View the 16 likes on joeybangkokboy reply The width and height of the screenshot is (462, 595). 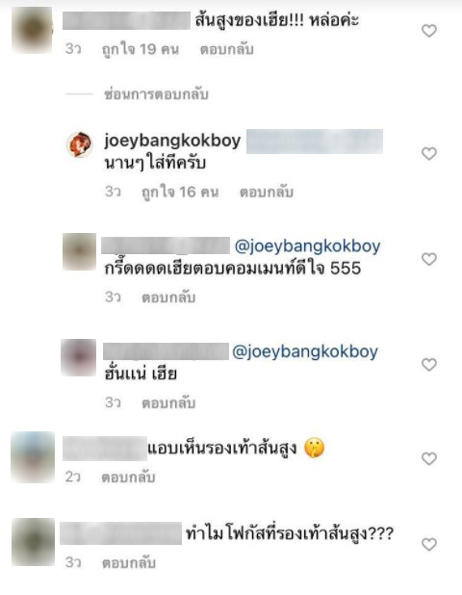[180, 193]
